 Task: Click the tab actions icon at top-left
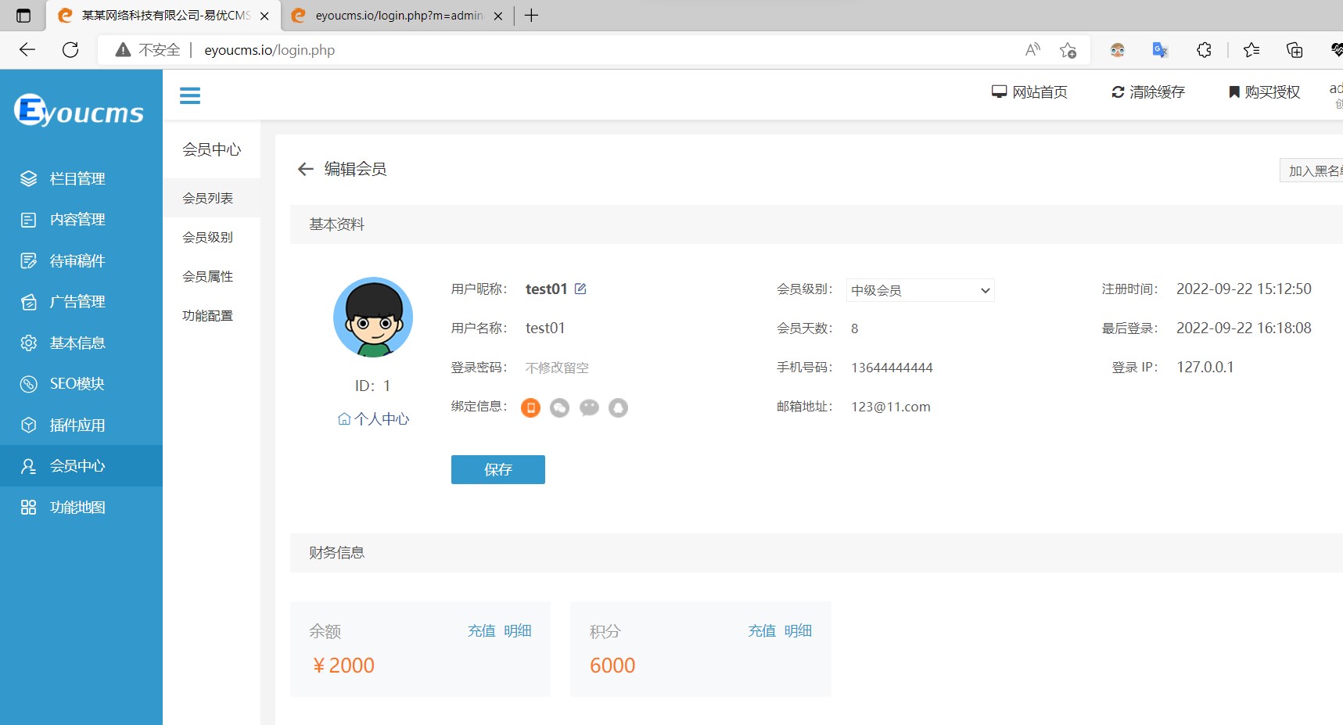coord(23,16)
